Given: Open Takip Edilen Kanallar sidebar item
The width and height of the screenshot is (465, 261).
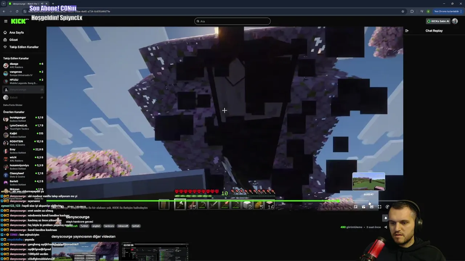Looking at the screenshot, I should pyautogui.click(x=23, y=47).
